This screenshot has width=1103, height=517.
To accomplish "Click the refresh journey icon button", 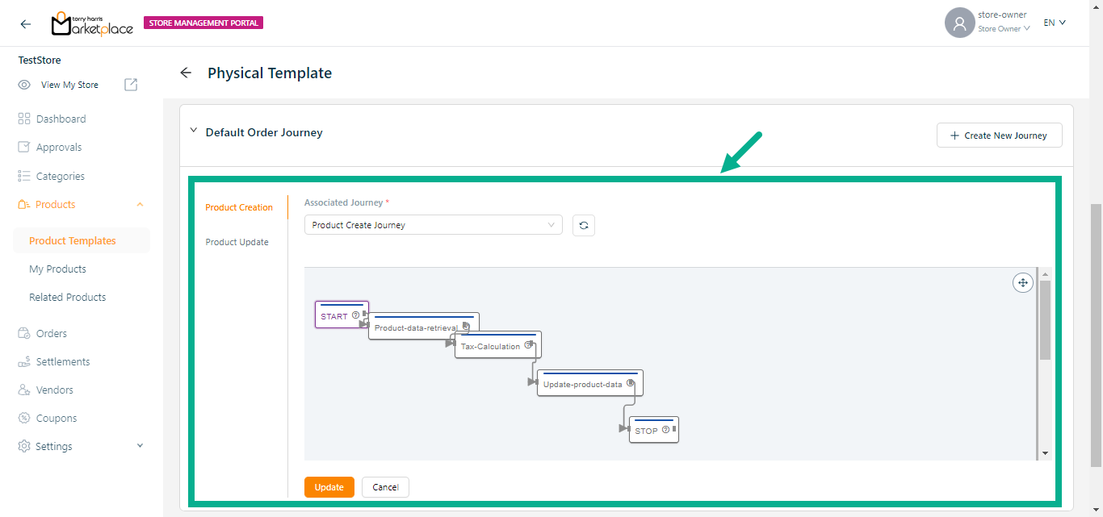I will (x=583, y=225).
